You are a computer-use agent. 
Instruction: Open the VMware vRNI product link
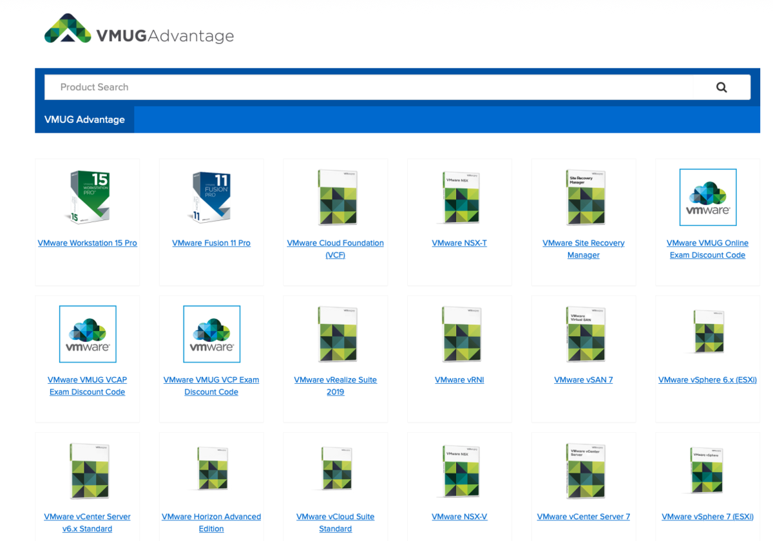point(459,379)
